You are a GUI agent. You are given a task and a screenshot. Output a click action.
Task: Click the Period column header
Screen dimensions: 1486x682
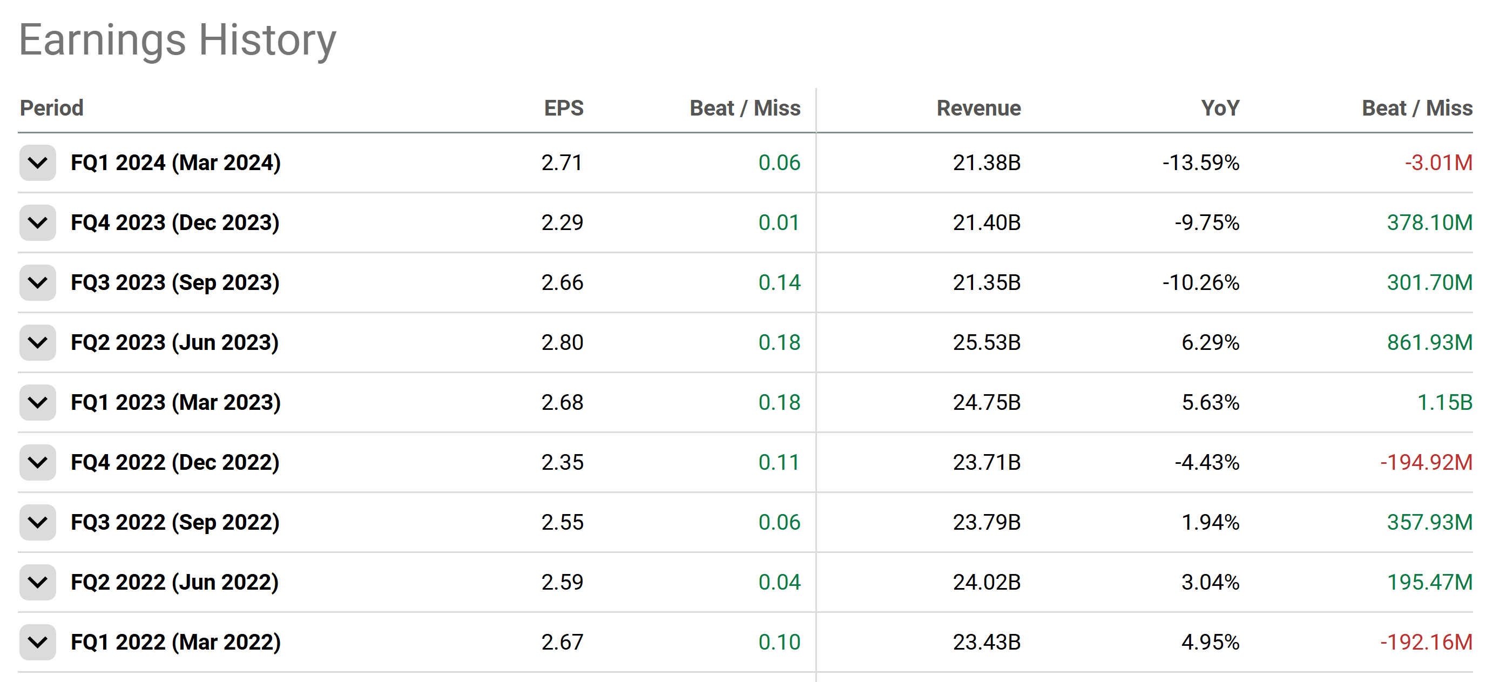pyautogui.click(x=52, y=108)
